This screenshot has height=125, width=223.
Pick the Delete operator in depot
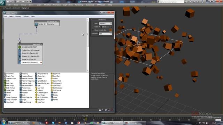(x=7, y=93)
